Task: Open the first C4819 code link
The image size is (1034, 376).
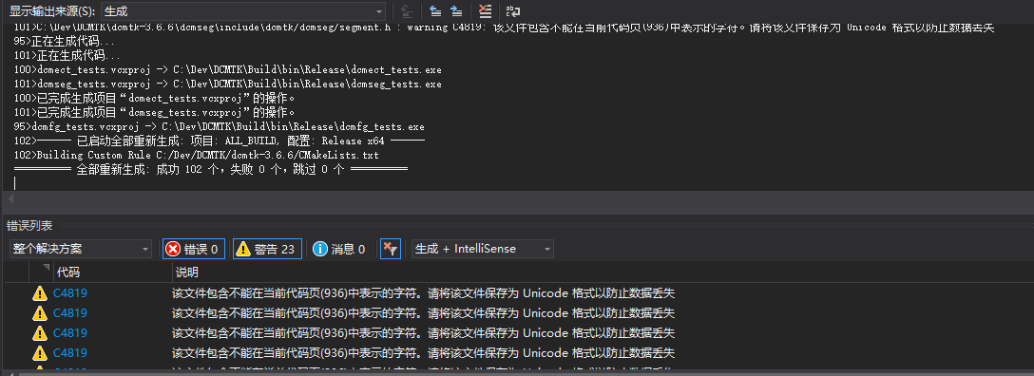Action: [x=70, y=293]
